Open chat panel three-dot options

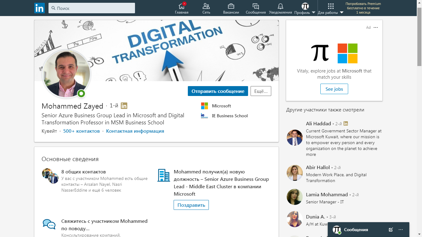[401, 230]
